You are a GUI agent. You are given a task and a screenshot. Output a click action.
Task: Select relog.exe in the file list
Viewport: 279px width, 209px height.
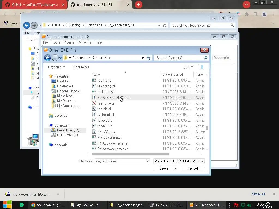coord(104,80)
